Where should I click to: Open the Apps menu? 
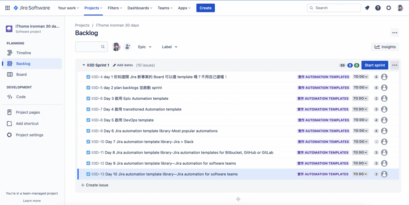[x=184, y=8]
